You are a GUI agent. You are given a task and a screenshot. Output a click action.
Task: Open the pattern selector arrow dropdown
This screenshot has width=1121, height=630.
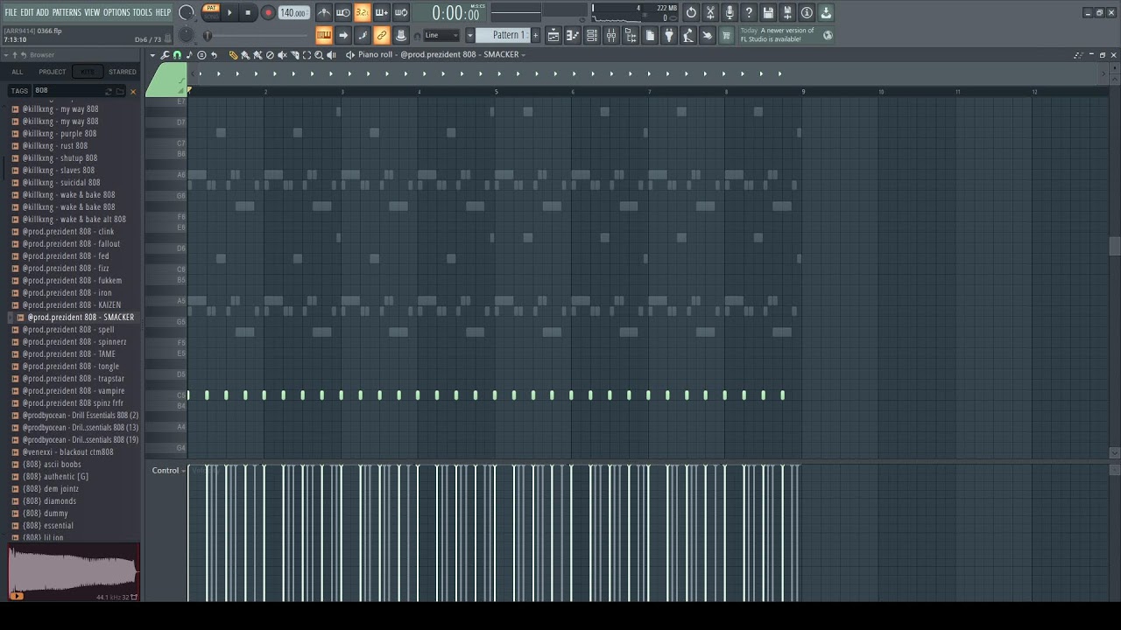point(470,35)
